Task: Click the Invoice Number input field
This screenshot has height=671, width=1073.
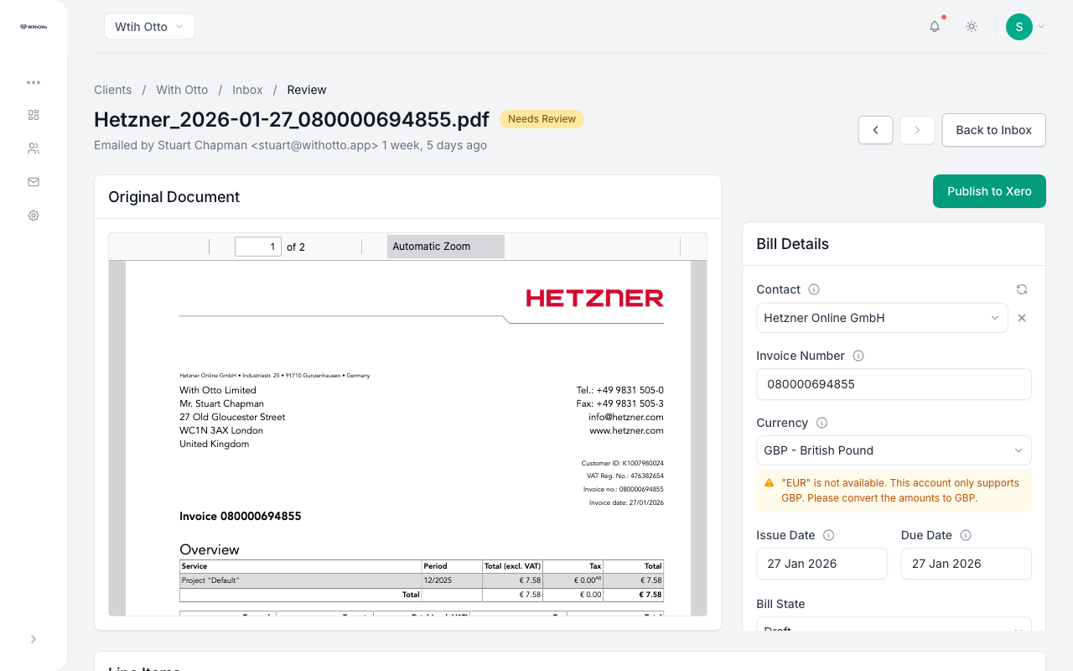Action: (894, 384)
